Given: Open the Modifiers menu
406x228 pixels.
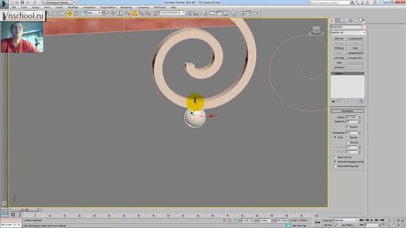Looking at the screenshot, I should (73, 8).
